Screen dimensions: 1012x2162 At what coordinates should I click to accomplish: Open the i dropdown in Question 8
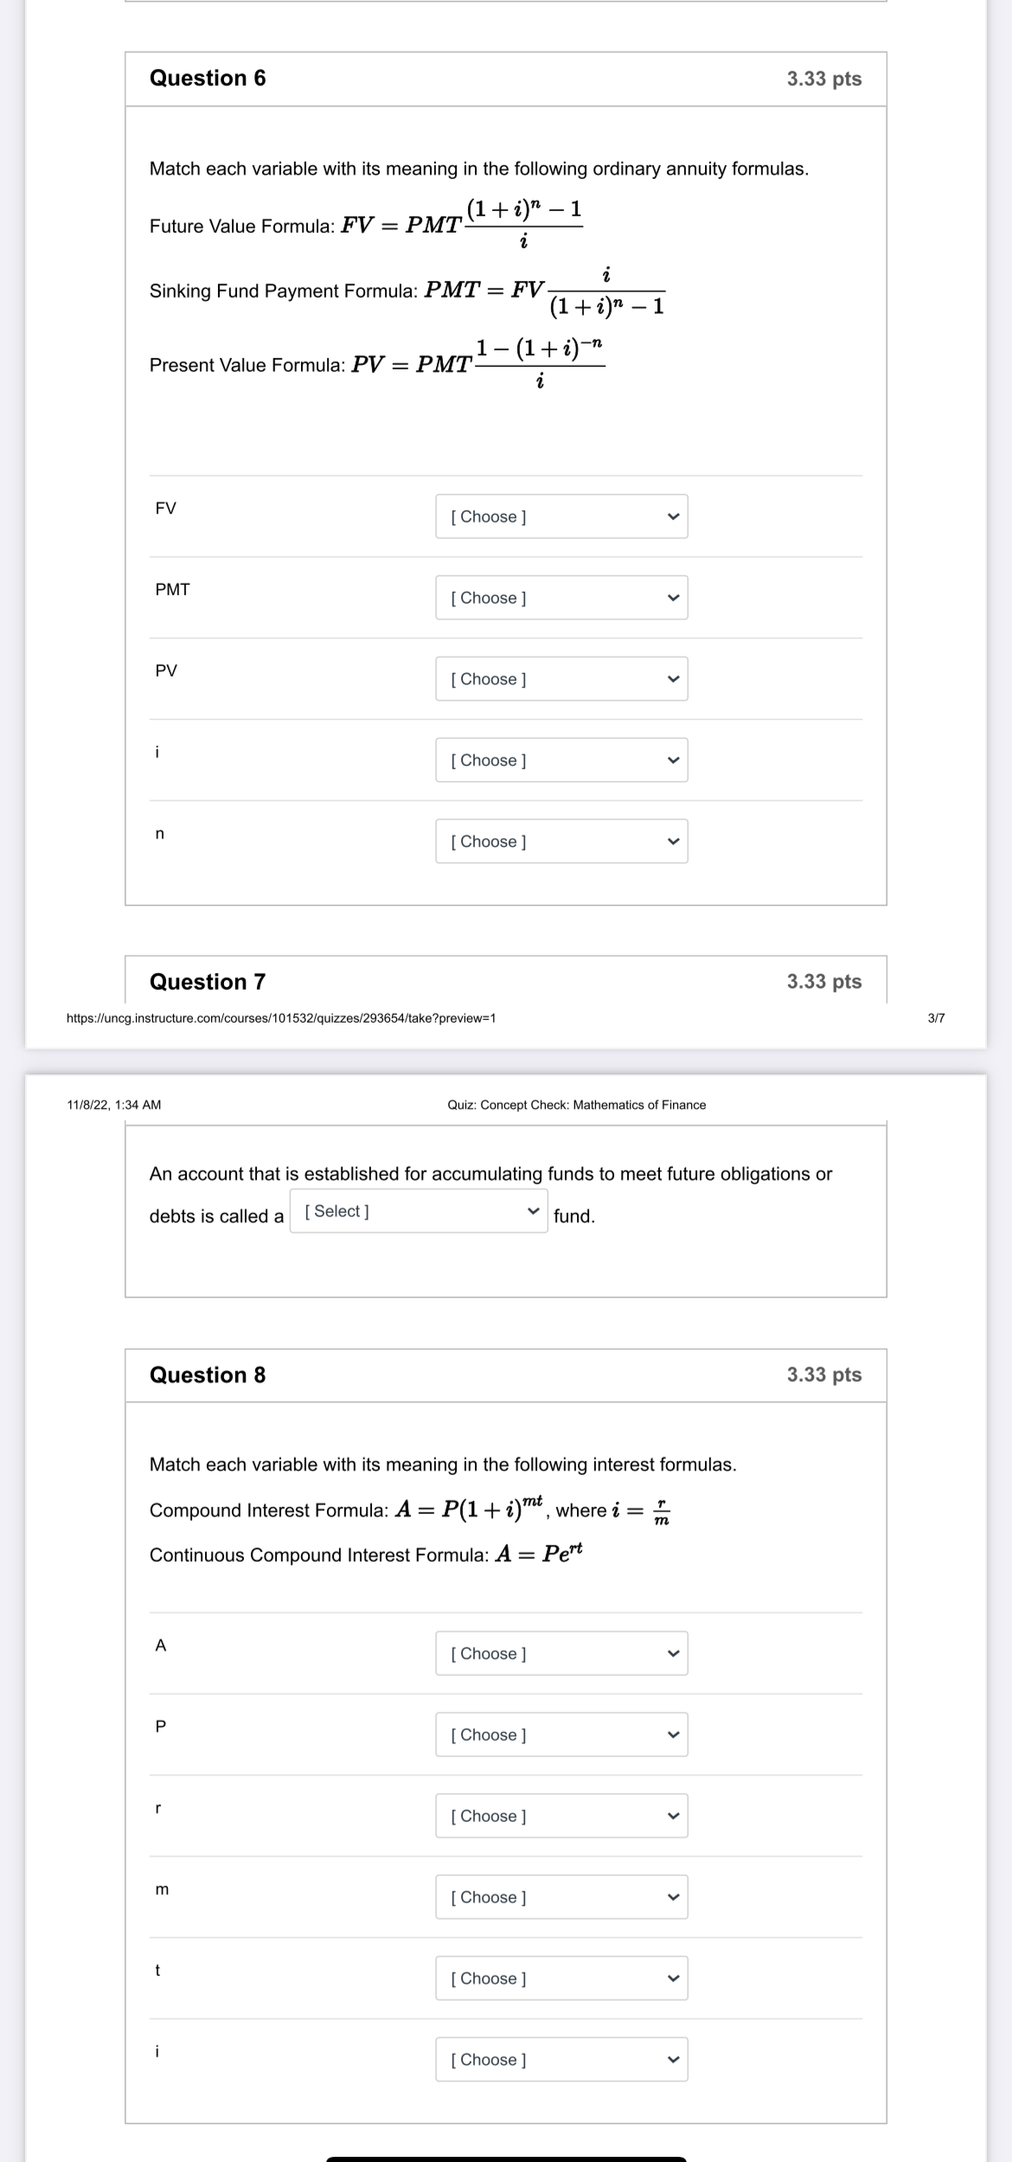pos(560,2060)
